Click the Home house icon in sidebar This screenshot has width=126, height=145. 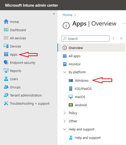tap(6, 21)
